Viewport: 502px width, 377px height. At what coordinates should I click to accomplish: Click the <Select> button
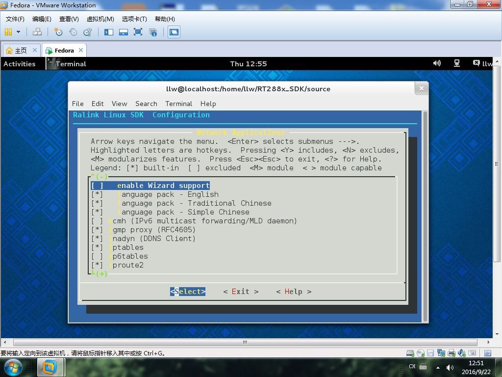click(188, 292)
